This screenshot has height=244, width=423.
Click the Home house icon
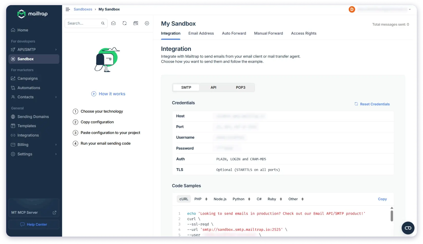click(x=13, y=30)
